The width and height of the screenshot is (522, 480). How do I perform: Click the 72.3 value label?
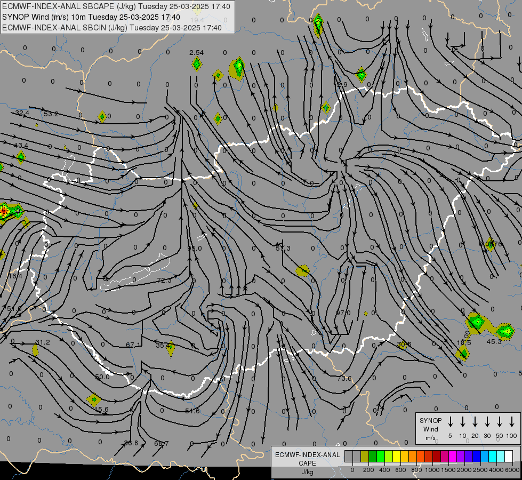164,281
